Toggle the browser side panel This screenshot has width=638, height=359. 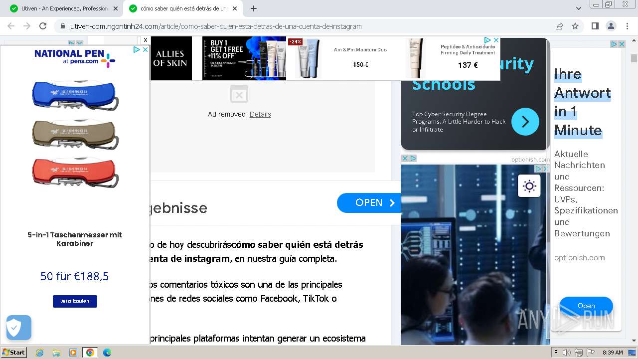pos(595,26)
